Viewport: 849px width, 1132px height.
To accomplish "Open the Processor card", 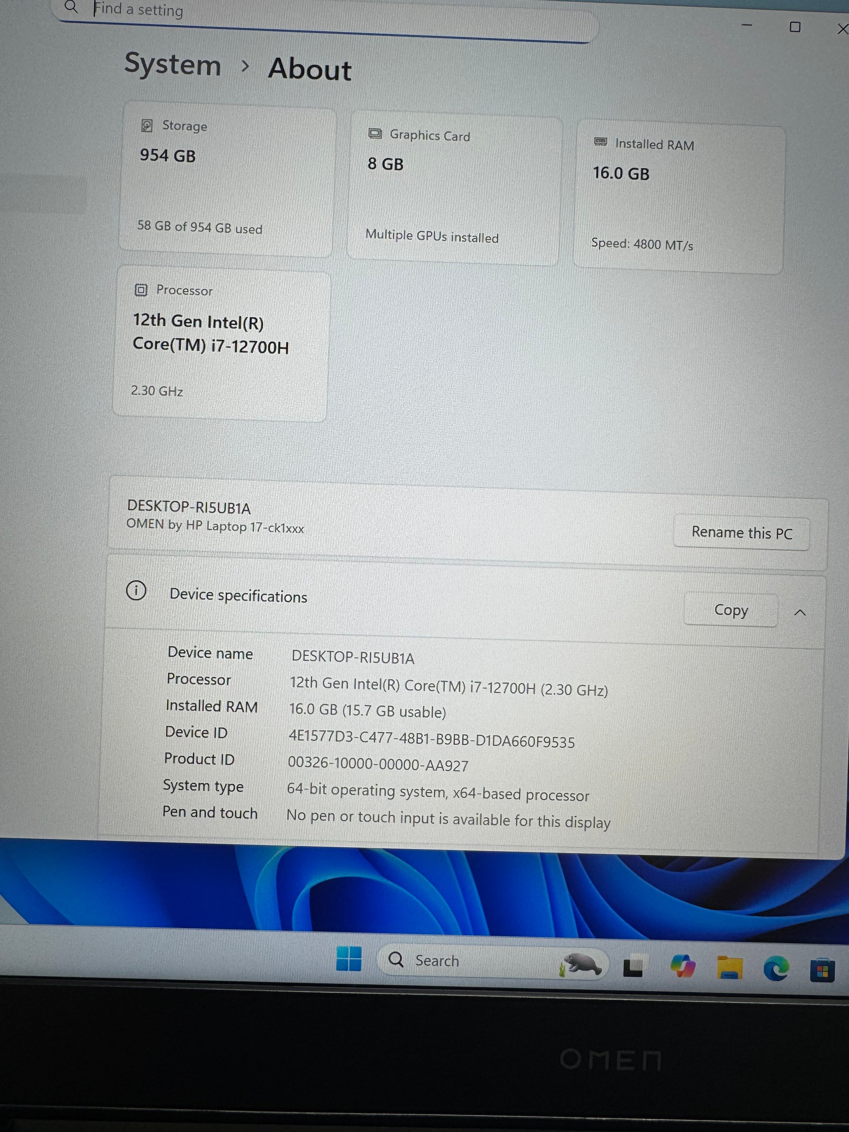I will [222, 344].
